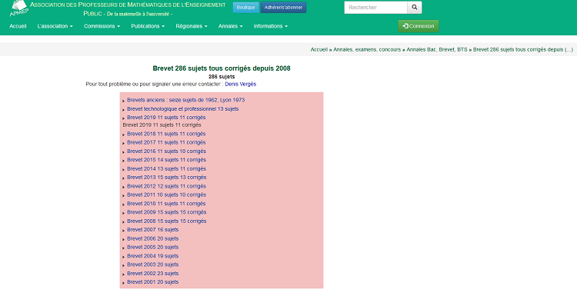Open the Denis Vergès contact link
The width and height of the screenshot is (577, 296).
240,85
